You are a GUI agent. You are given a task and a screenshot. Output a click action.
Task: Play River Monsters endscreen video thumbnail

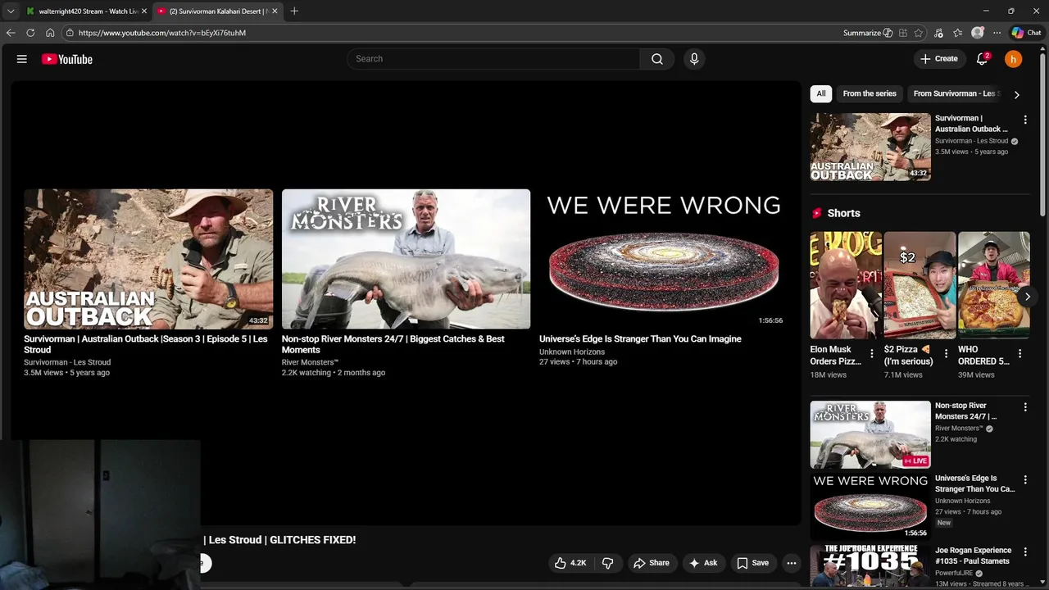point(406,259)
